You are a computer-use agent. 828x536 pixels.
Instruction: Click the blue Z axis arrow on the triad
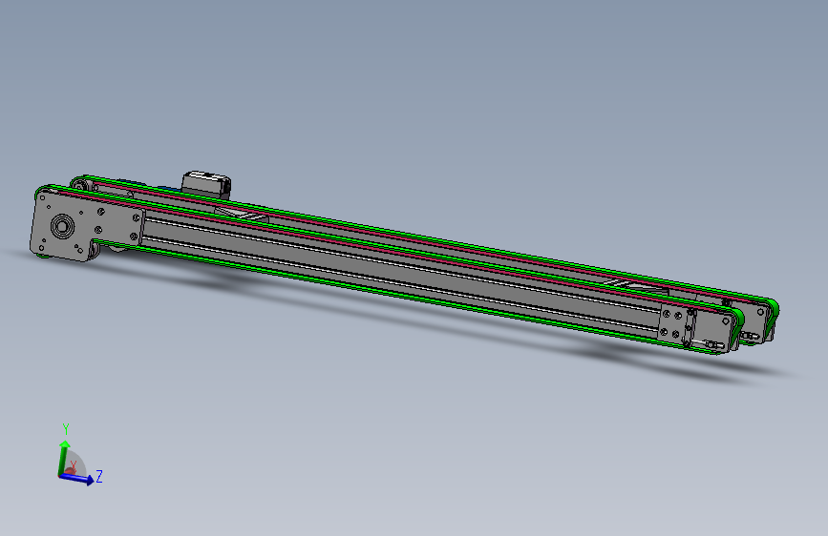point(77,478)
